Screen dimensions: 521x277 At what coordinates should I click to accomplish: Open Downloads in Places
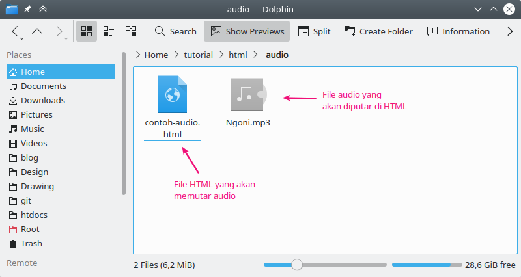[61, 100]
